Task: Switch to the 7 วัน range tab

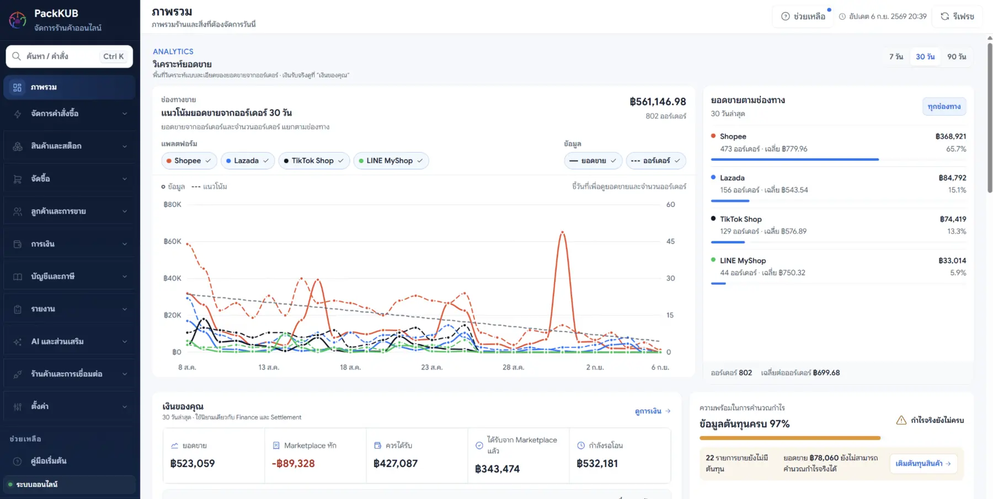Action: (x=896, y=57)
